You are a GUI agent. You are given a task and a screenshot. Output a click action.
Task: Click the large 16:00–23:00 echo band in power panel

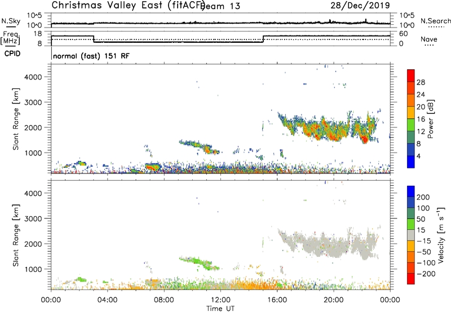328,128
